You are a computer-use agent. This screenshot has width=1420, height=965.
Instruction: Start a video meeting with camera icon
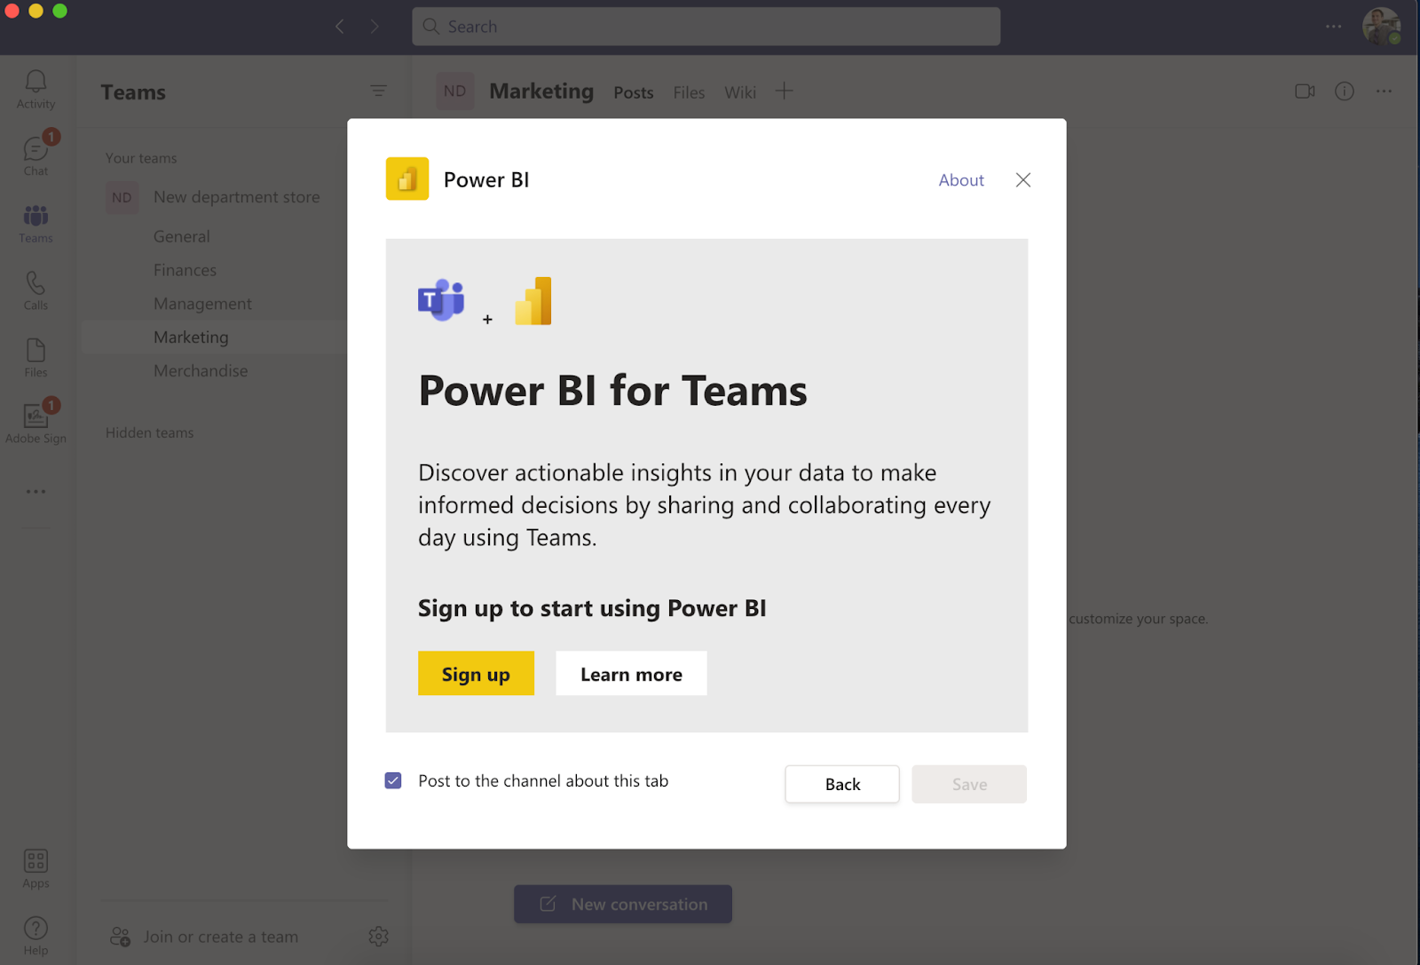point(1305,91)
